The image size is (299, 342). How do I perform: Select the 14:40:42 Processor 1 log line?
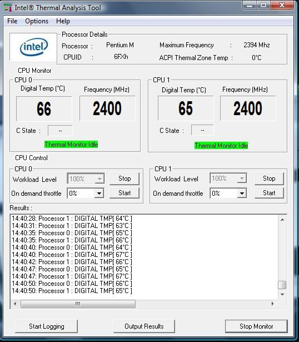click(72, 262)
